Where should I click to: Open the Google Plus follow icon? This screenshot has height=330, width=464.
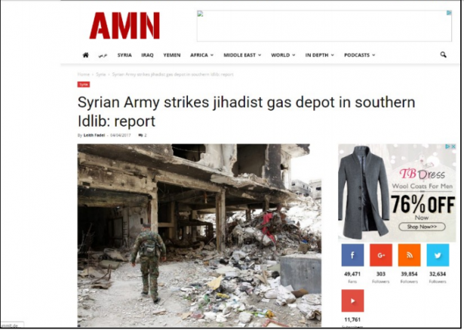click(381, 255)
